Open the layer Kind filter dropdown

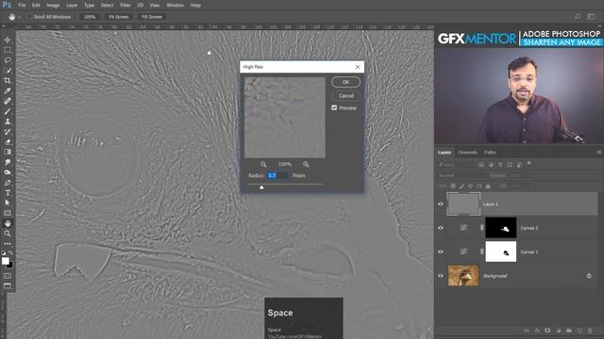[456, 165]
